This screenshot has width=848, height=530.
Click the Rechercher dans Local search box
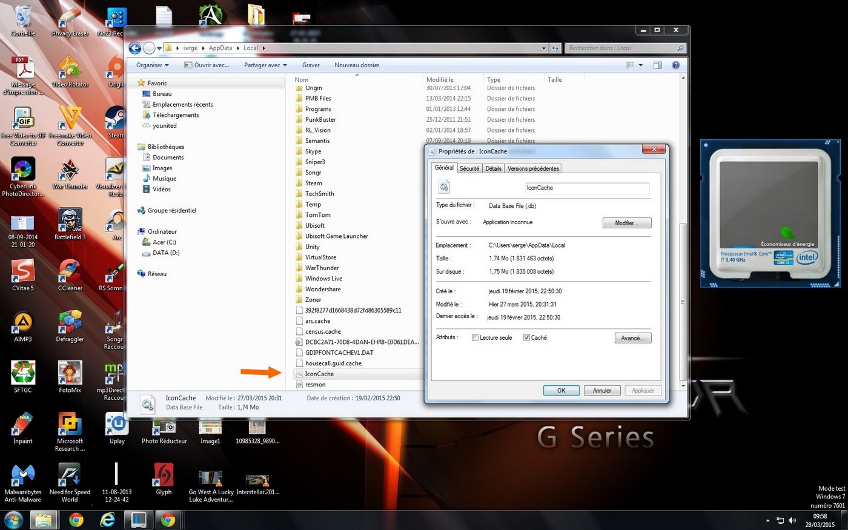pos(625,48)
